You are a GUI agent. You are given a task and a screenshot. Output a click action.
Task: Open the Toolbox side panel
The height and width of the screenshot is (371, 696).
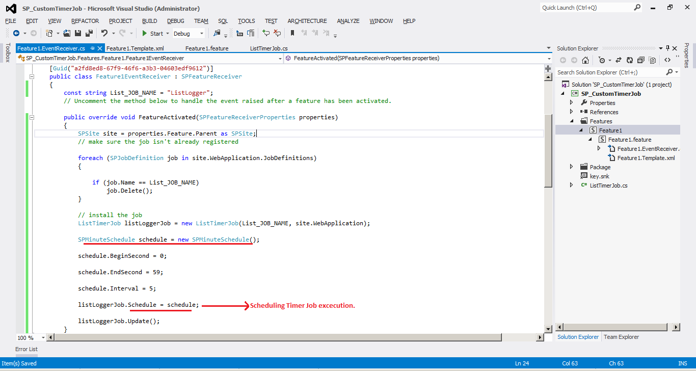tap(8, 53)
